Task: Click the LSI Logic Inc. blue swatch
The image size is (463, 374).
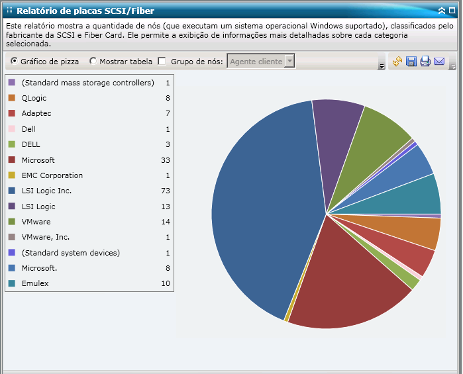Action: tap(11, 191)
